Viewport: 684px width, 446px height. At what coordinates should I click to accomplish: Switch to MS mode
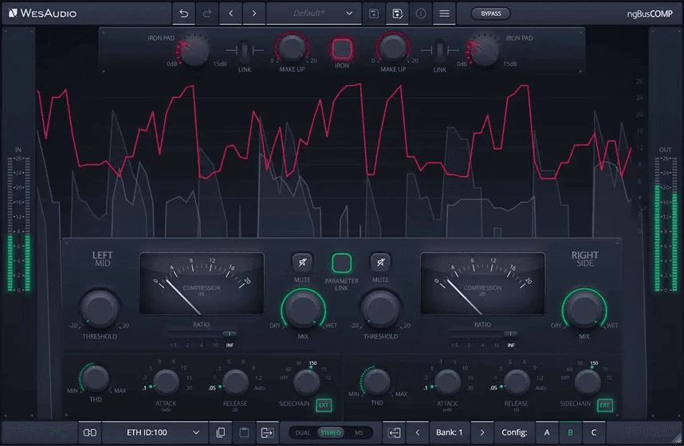click(359, 432)
